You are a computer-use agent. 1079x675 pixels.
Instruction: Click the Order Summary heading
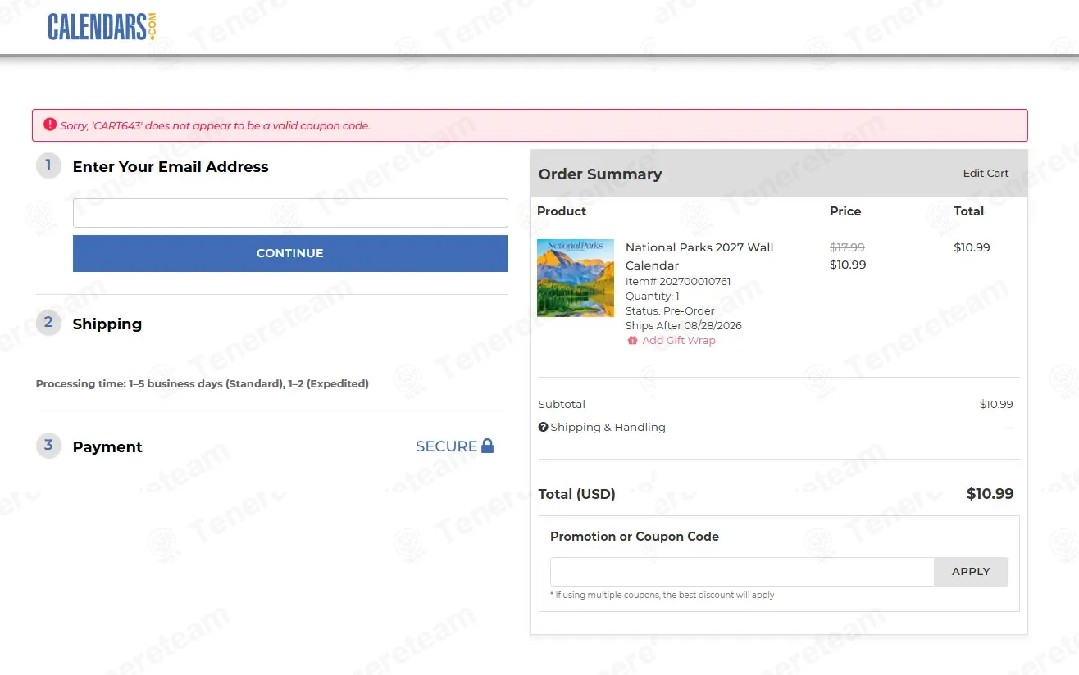point(600,174)
